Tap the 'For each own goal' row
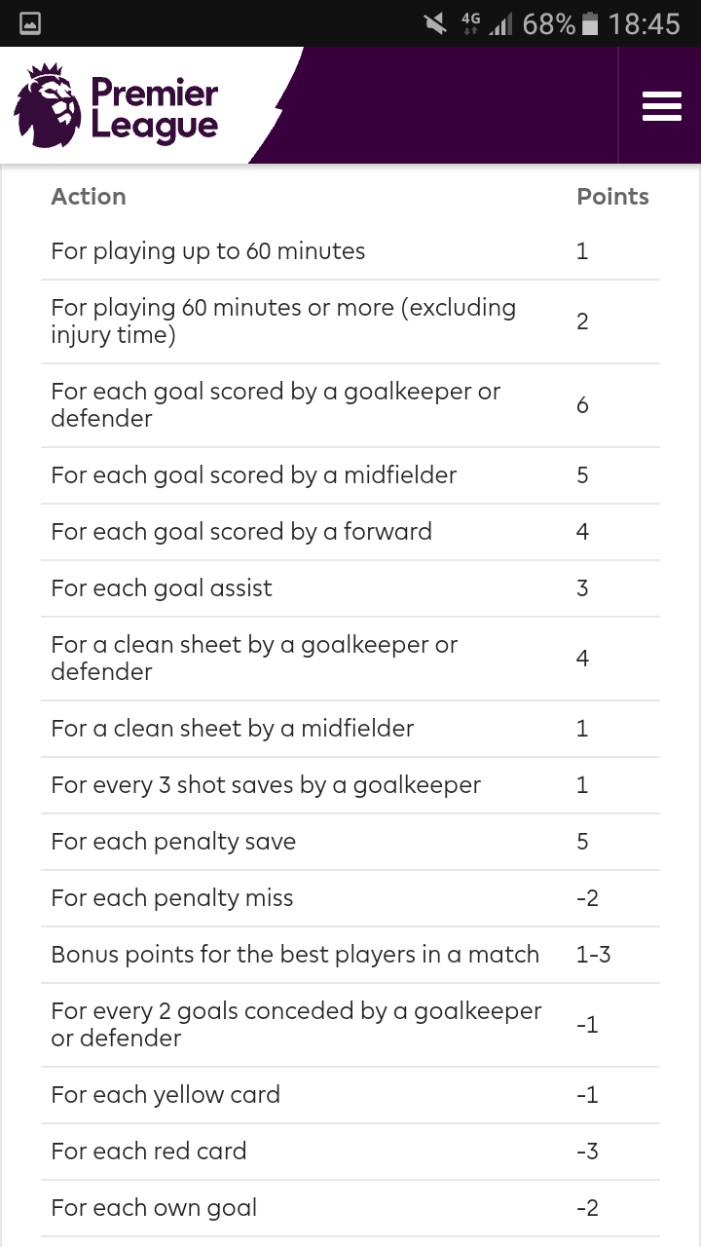Screen dimensions: 701x1247 pos(350,1208)
